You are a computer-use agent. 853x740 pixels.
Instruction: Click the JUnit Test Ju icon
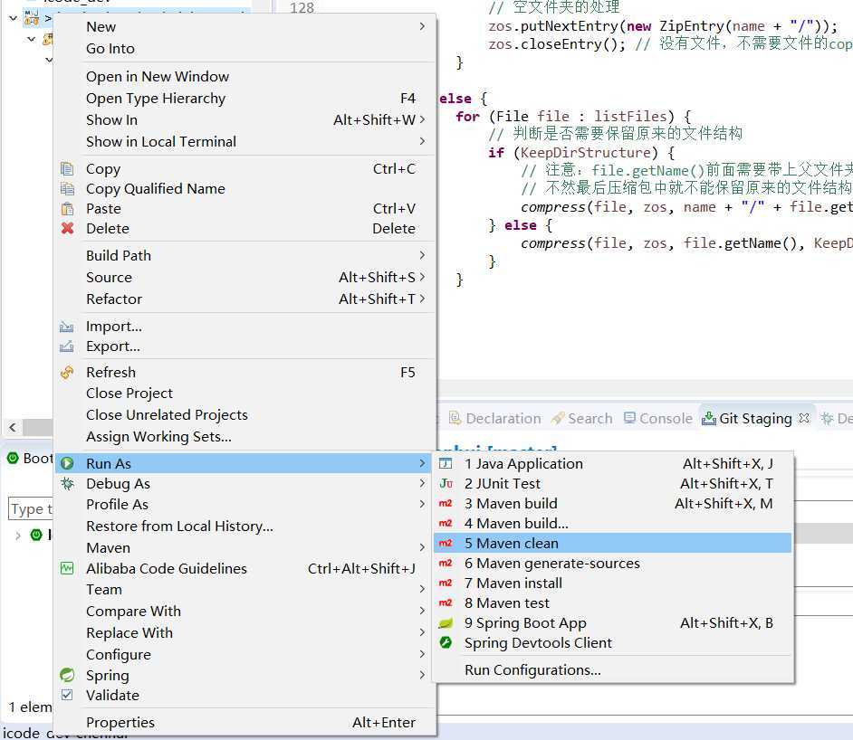[446, 484]
